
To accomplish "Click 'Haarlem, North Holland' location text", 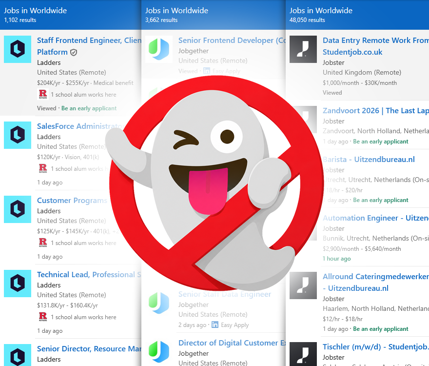I will point(358,309).
